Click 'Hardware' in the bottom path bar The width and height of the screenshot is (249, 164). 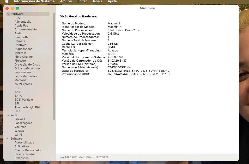coord(101,157)
